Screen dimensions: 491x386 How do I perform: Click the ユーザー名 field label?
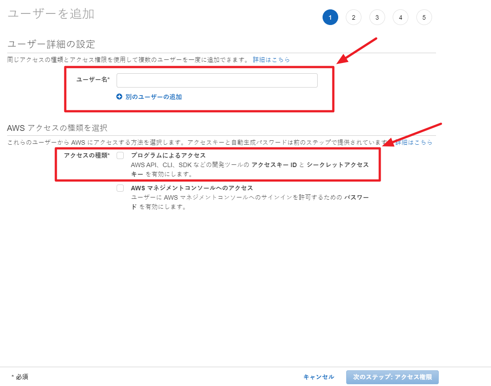(x=92, y=80)
